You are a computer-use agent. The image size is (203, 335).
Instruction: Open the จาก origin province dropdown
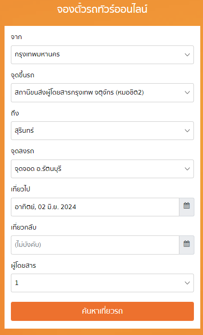click(x=103, y=55)
